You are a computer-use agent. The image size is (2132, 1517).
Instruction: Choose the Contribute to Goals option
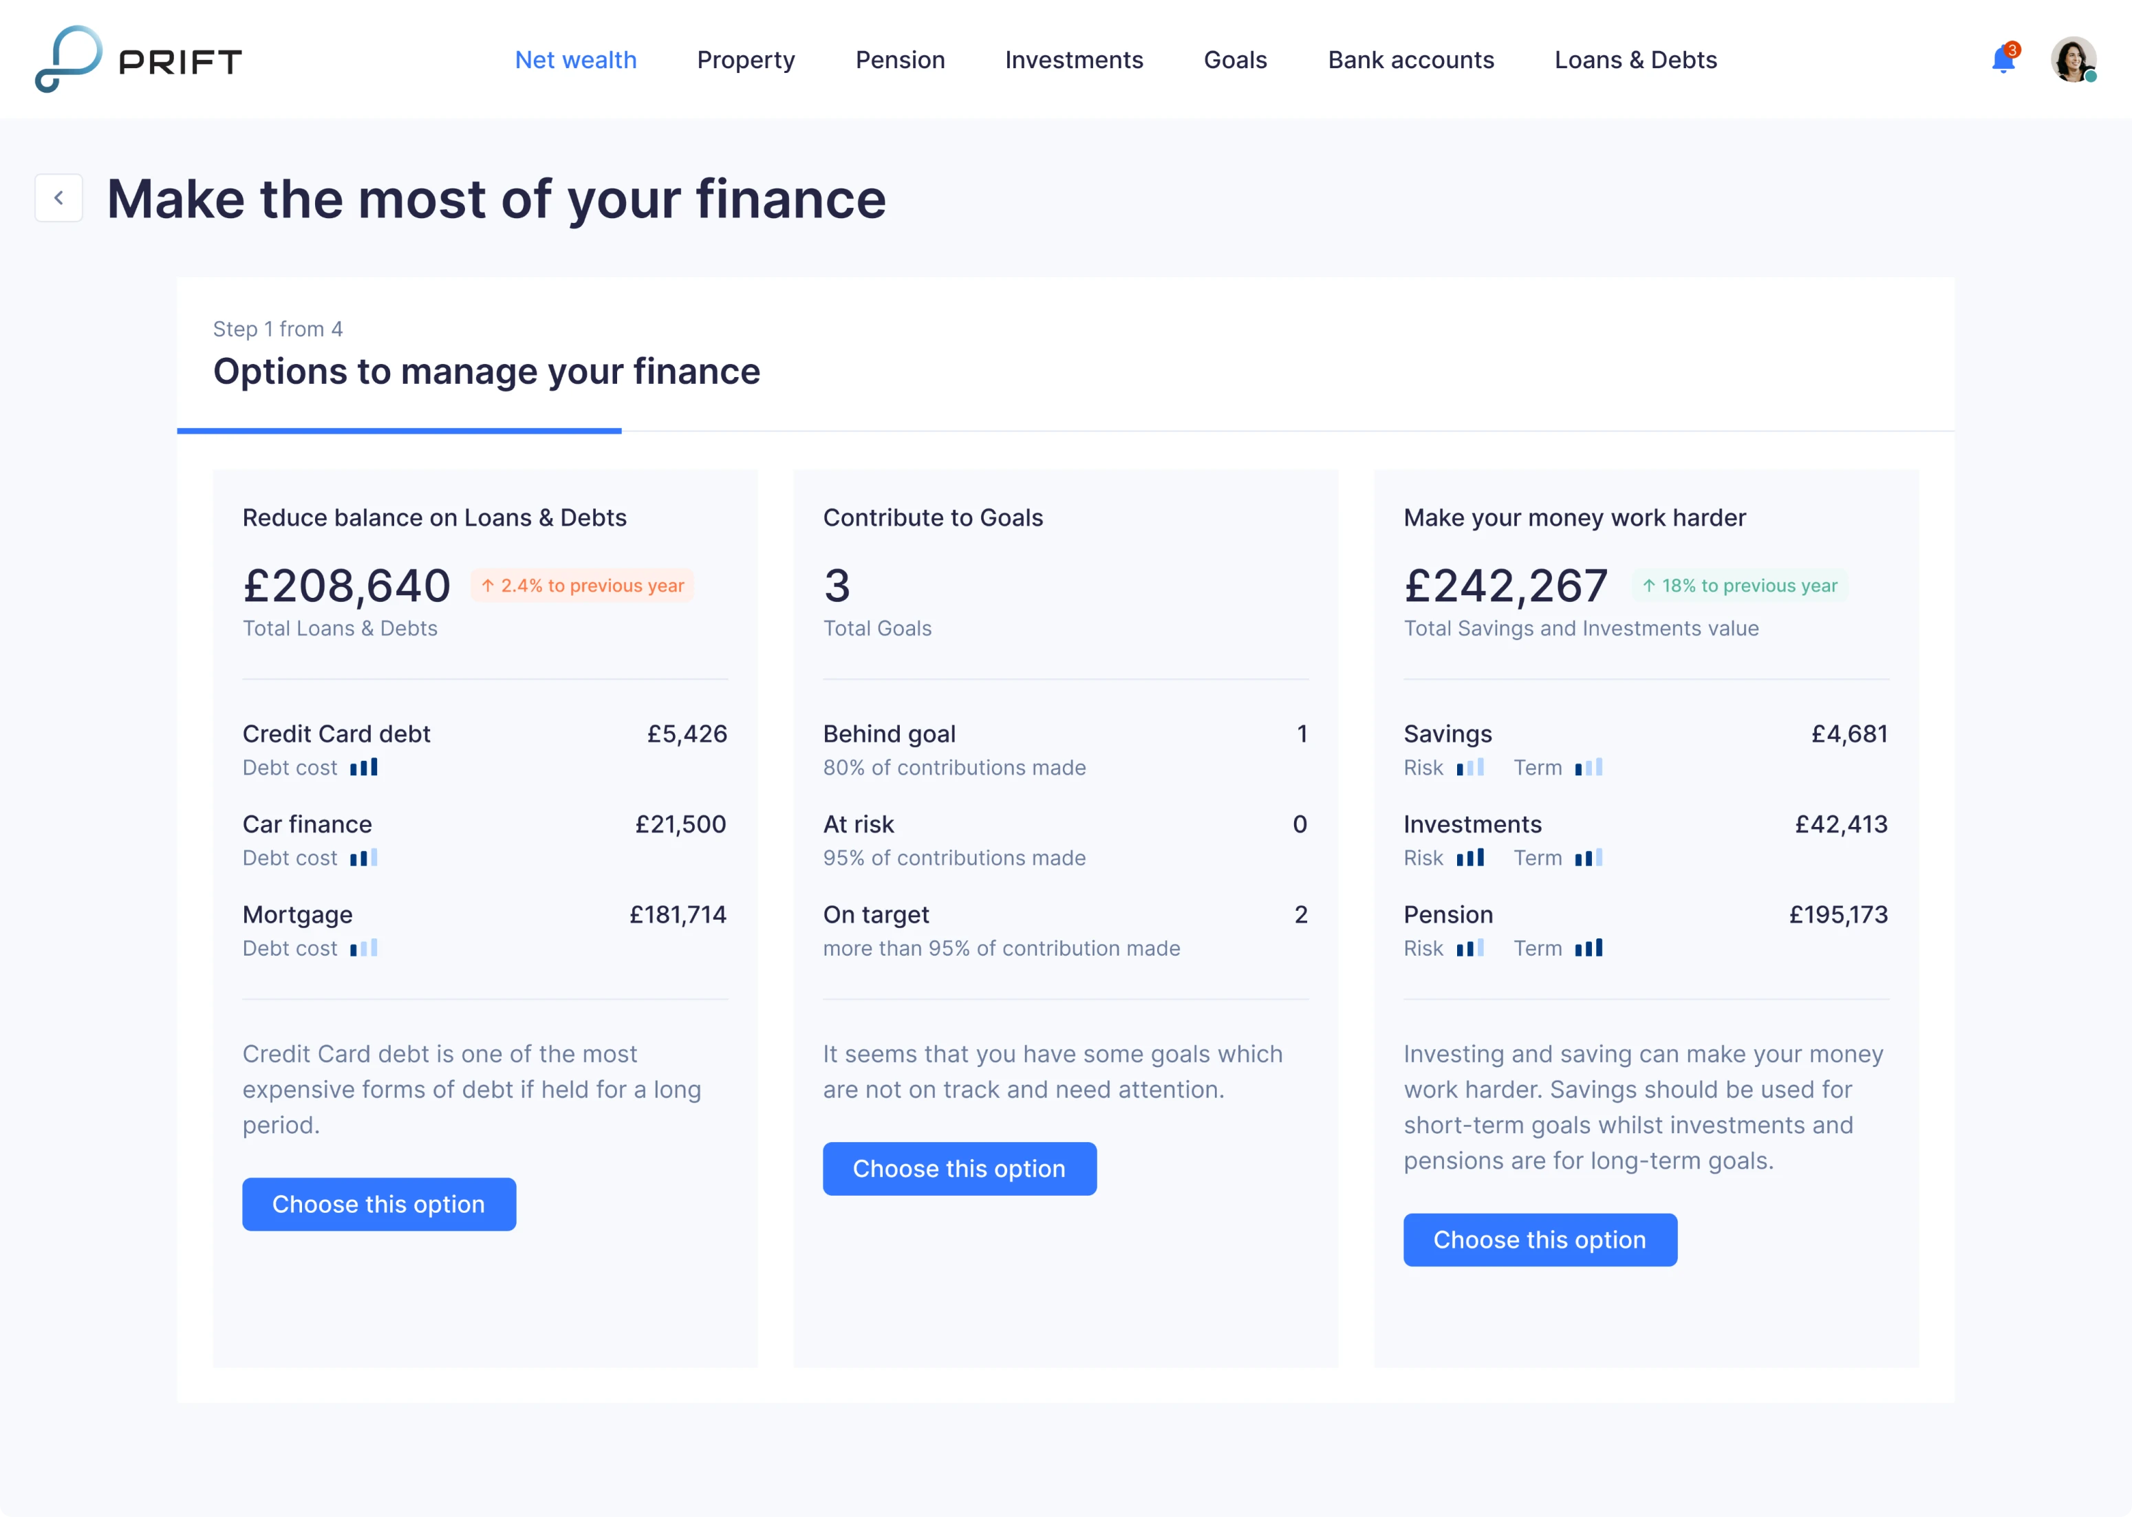(959, 1169)
